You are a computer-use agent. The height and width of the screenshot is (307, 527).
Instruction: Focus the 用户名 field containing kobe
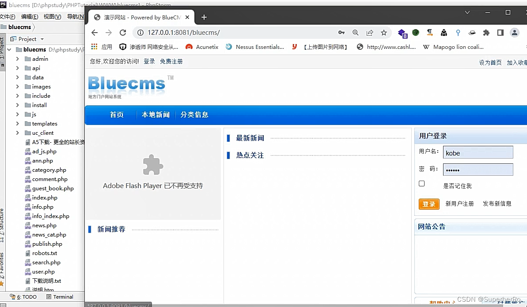pos(478,152)
